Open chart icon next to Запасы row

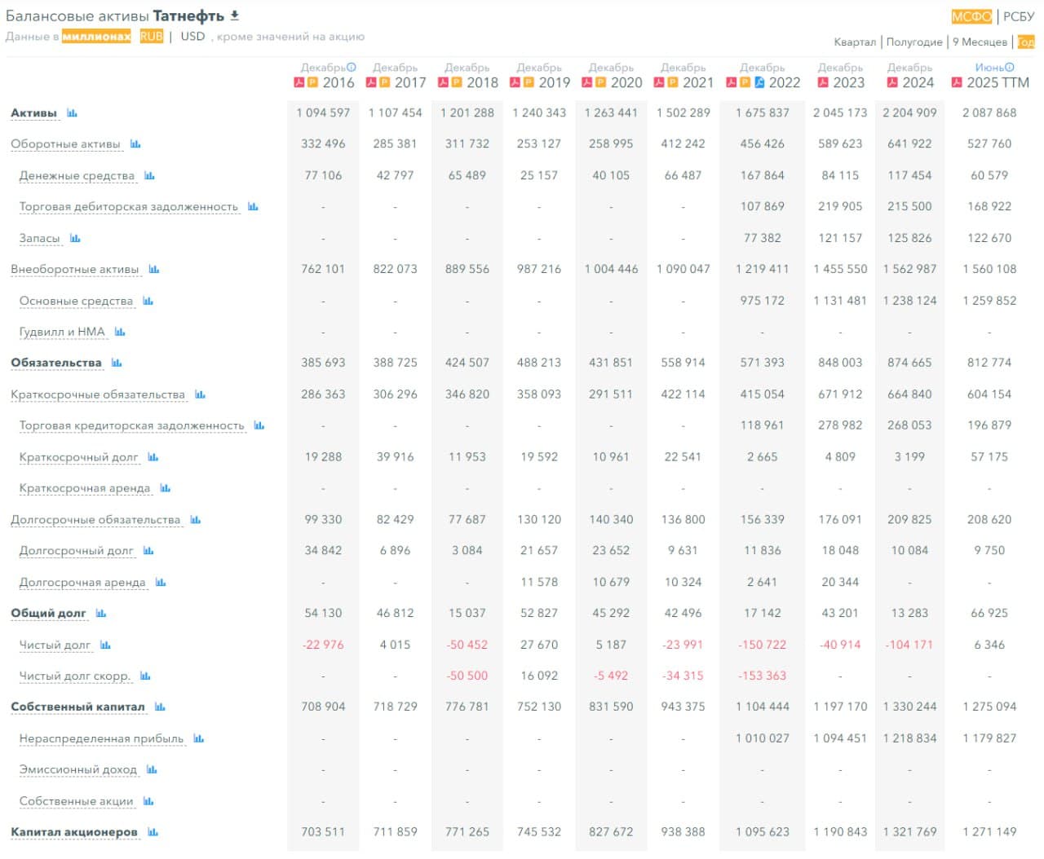coord(77,238)
